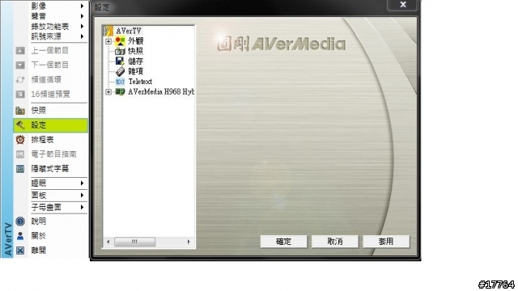Choose 隱藏式字幕 menu entry
Viewport: 518px width, 291px height.
pyautogui.click(x=51, y=169)
